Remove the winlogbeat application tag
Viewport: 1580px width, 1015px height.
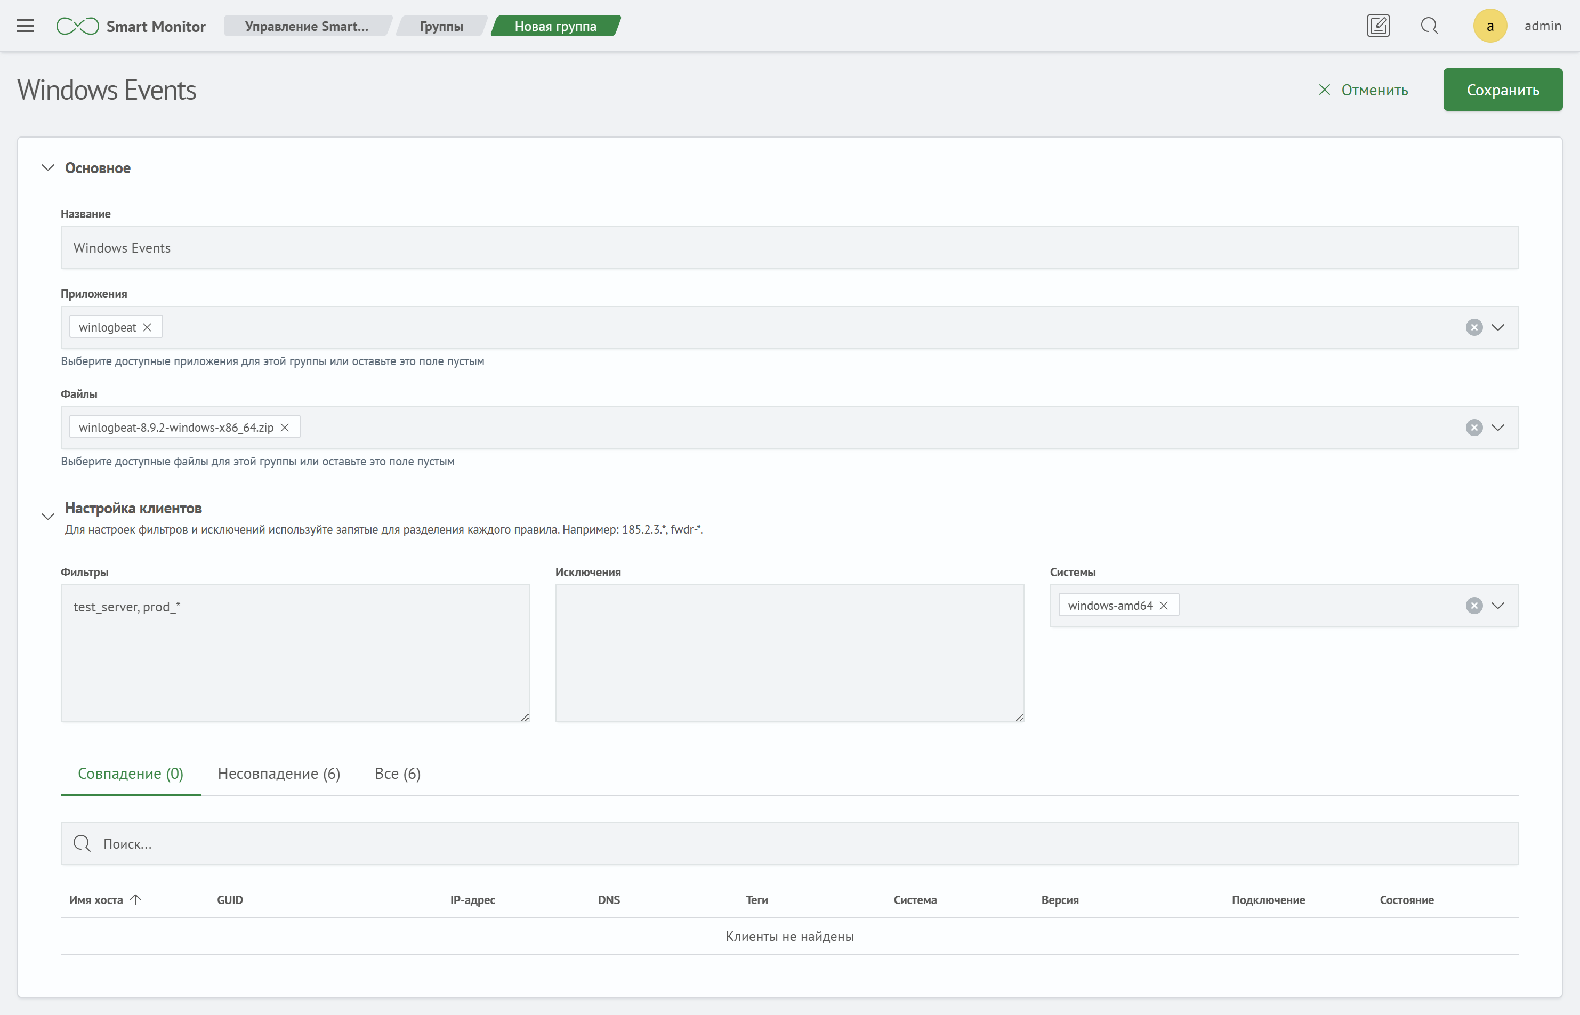coord(148,327)
